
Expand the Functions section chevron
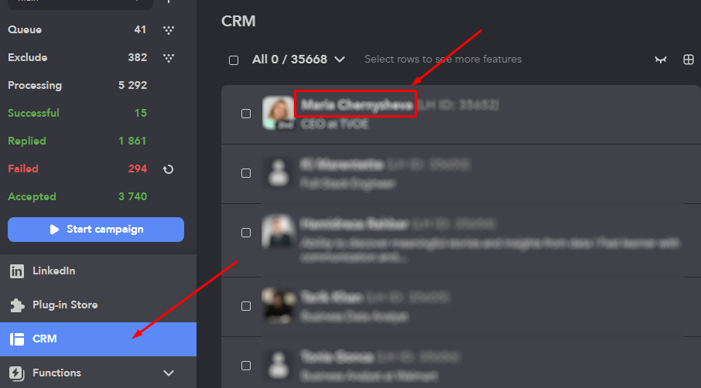[x=169, y=373]
